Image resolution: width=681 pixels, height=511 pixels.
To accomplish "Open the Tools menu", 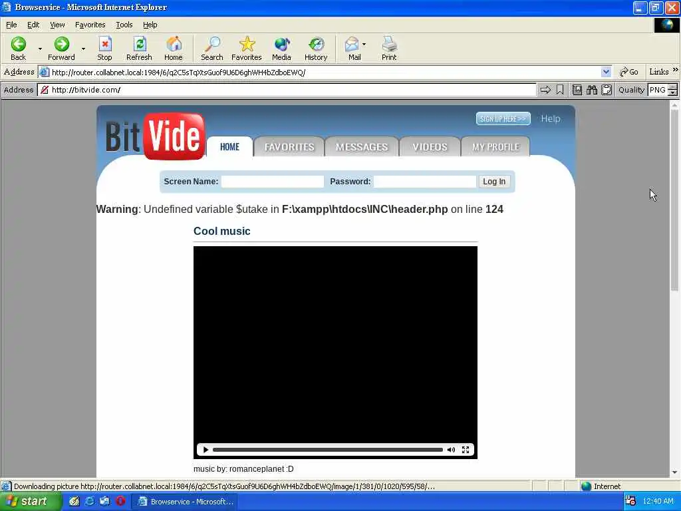I will 124,25.
